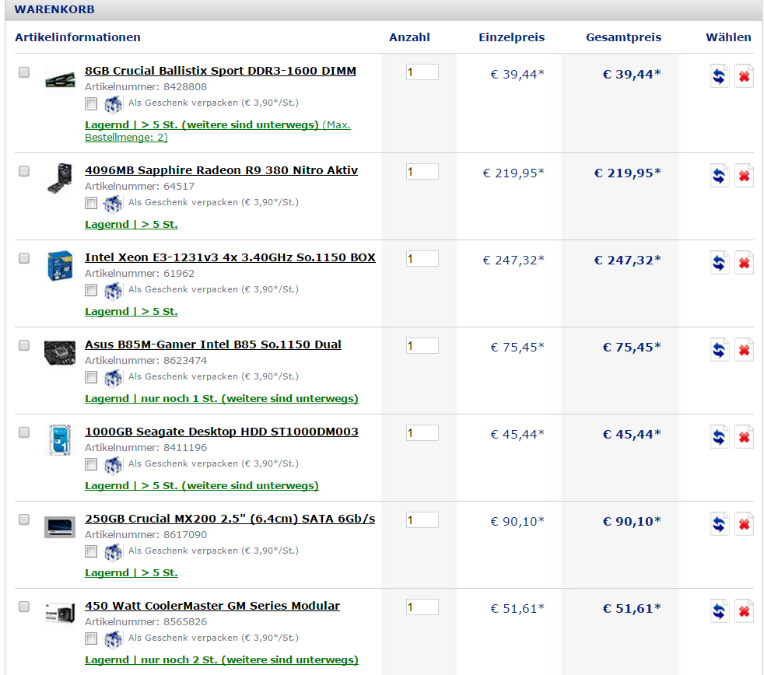Viewport: 764px width, 675px height.
Task: Click update icon for Asus B85M-Gamer row
Action: (719, 350)
